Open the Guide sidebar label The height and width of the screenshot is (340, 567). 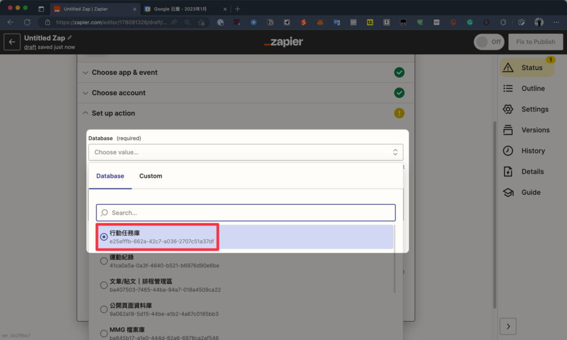coord(531,192)
